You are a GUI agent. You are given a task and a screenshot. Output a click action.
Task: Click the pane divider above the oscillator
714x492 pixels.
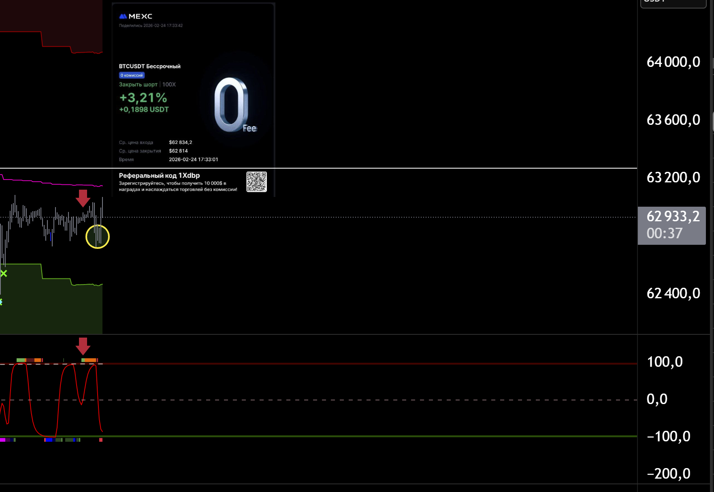pos(324,334)
